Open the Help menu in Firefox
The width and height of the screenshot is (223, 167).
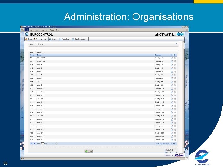pyautogui.click(x=57, y=30)
